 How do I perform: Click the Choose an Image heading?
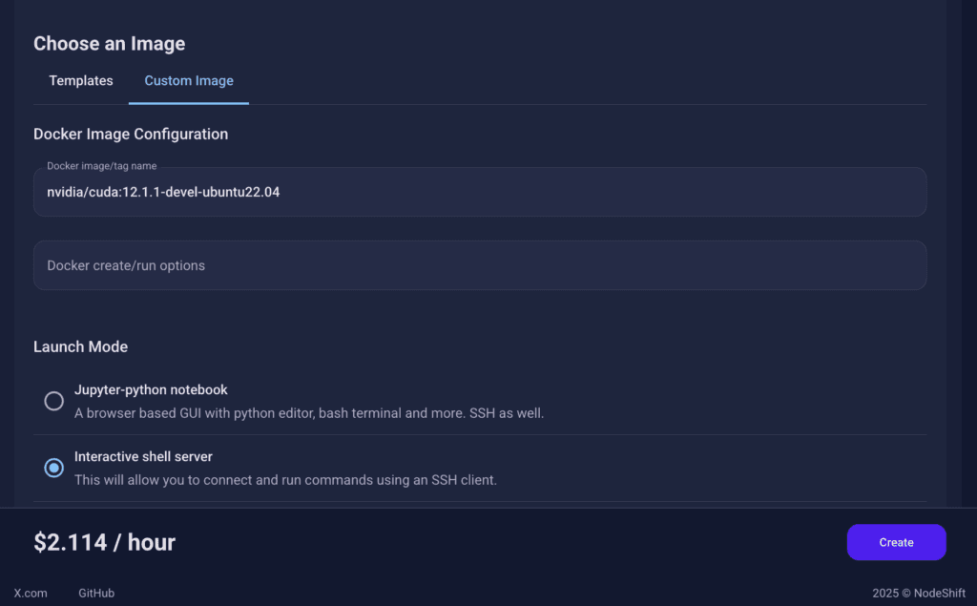[109, 44]
